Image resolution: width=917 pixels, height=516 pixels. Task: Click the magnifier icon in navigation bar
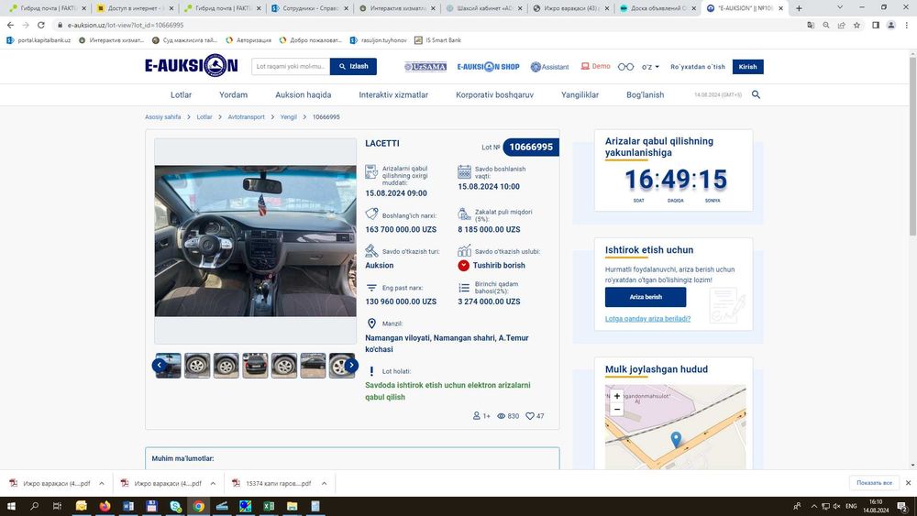[756, 94]
